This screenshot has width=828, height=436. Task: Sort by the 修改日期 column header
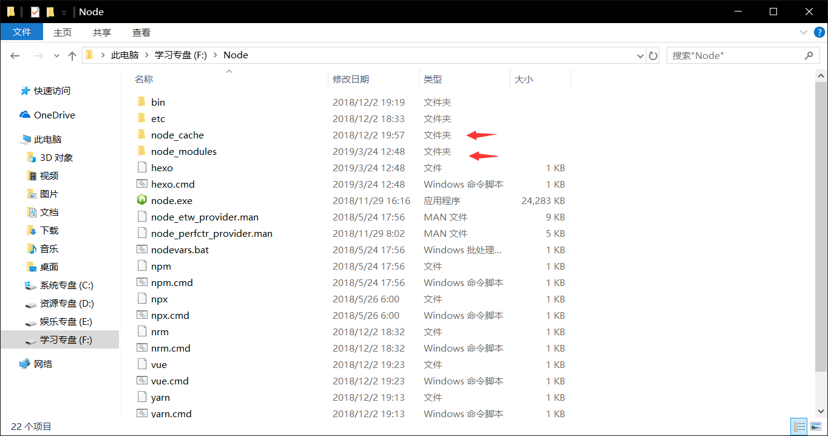click(x=351, y=79)
